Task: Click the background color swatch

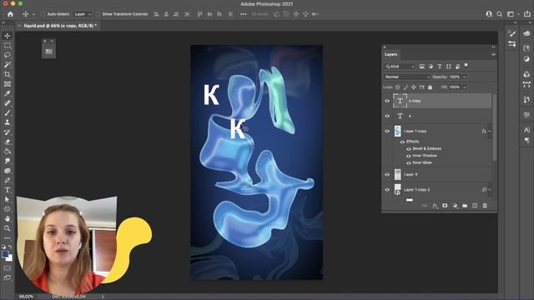Action: point(9,258)
